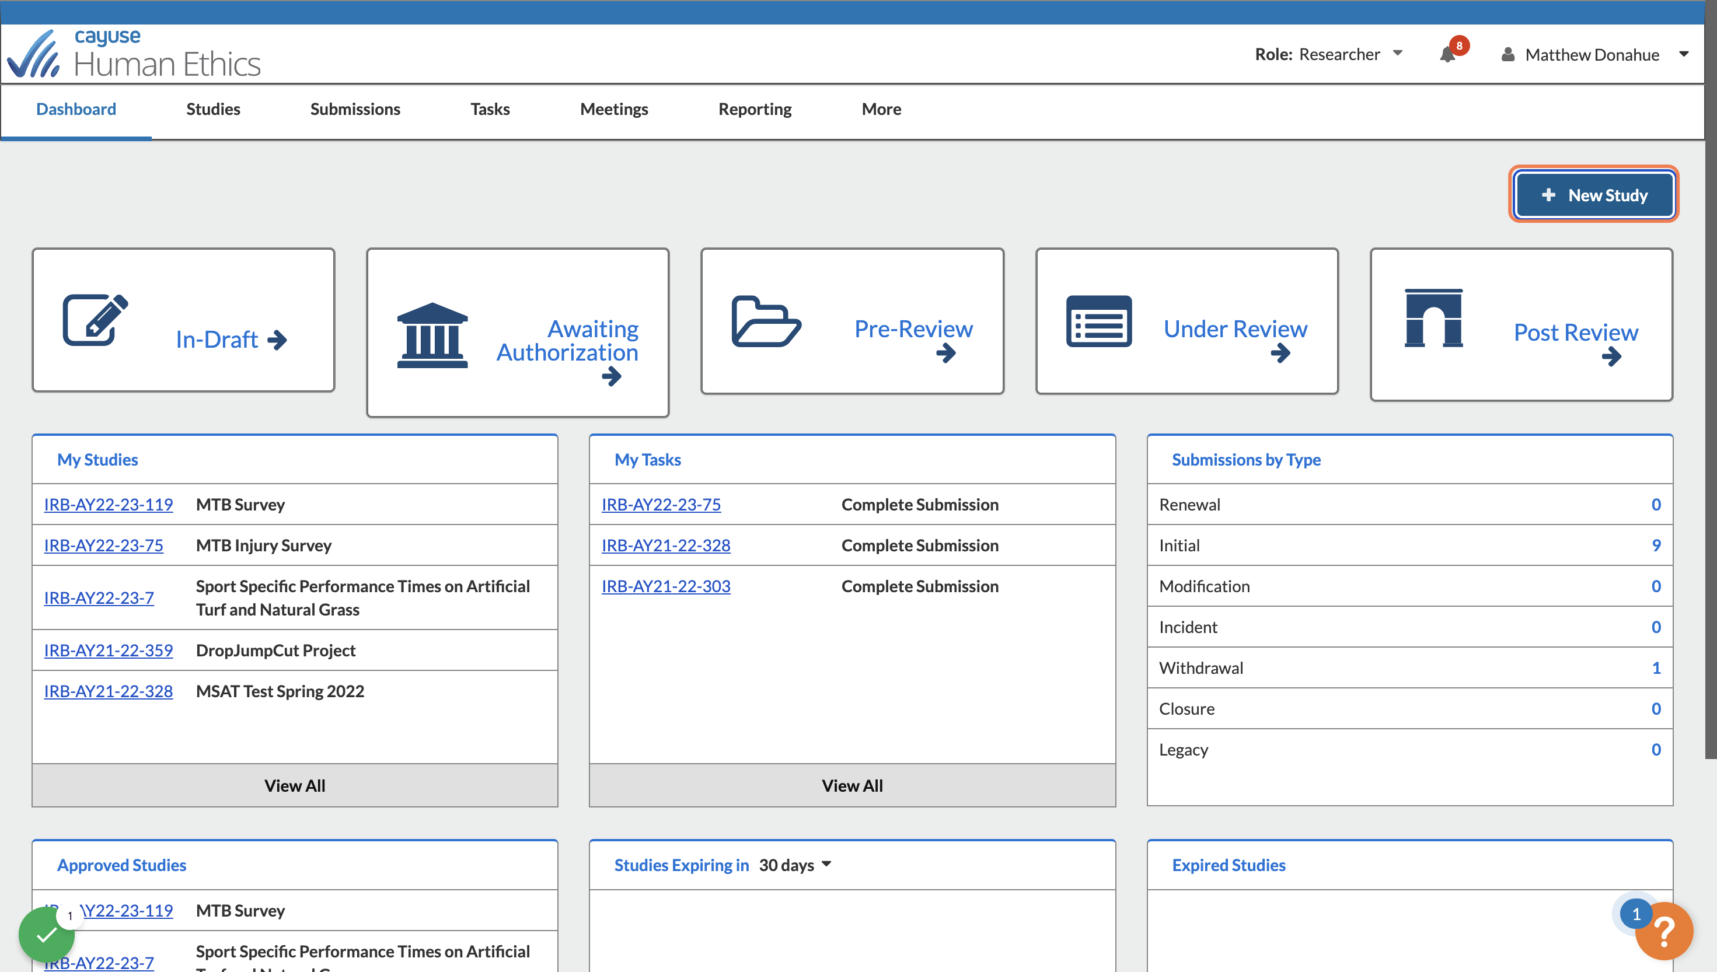Click the arrow under Pre-Review
The width and height of the screenshot is (1717, 972).
(x=946, y=352)
